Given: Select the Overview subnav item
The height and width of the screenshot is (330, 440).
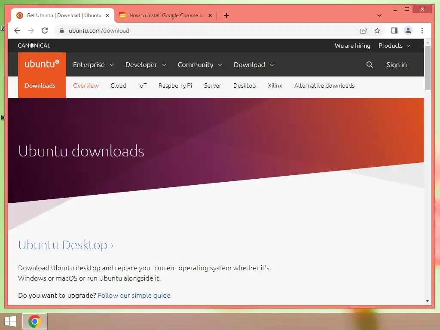Looking at the screenshot, I should [86, 86].
